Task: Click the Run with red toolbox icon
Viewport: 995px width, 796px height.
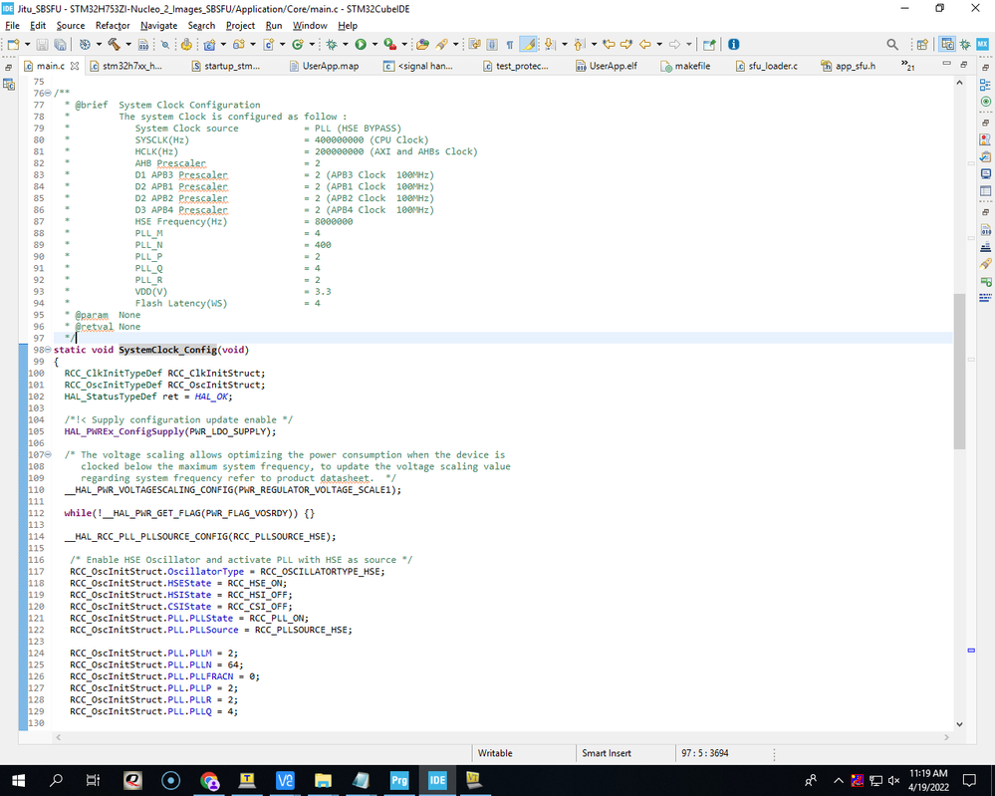Action: point(390,45)
